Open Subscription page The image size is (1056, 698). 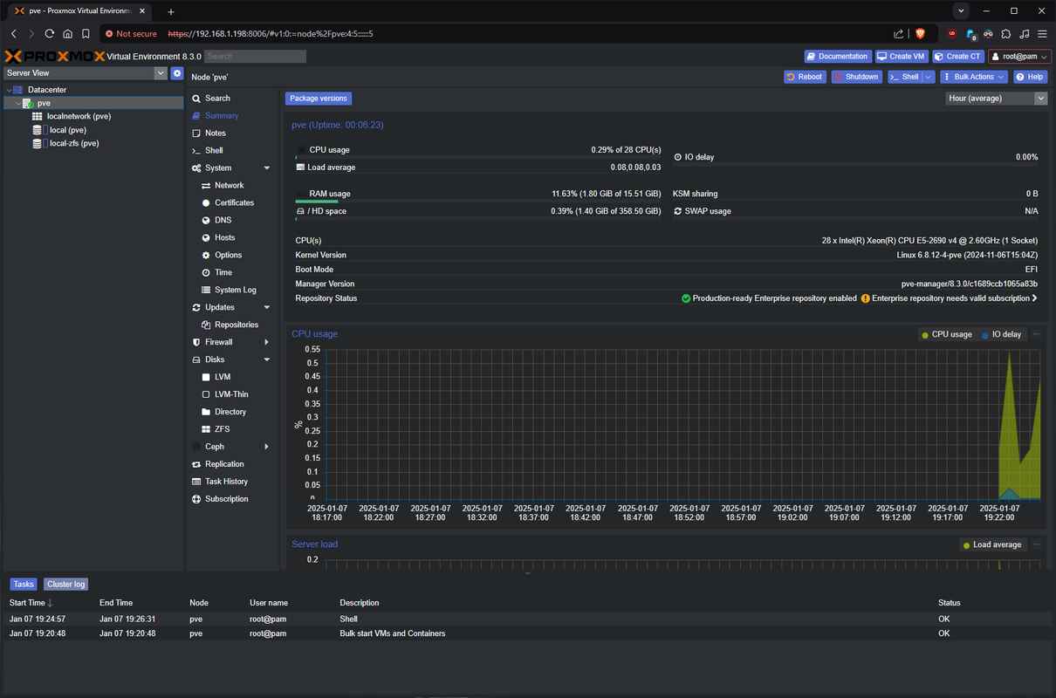pyautogui.click(x=226, y=500)
